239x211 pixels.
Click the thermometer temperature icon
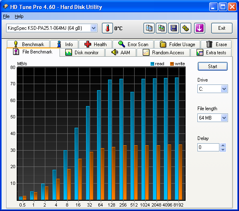click(107, 28)
